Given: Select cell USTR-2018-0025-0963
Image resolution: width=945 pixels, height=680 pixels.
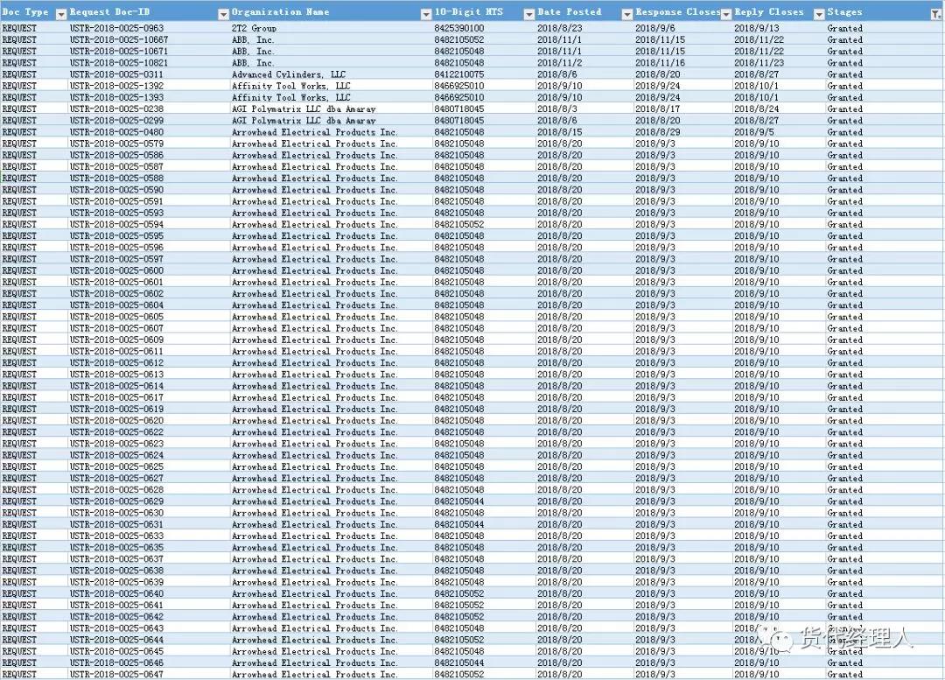Looking at the screenshot, I should coord(149,28).
